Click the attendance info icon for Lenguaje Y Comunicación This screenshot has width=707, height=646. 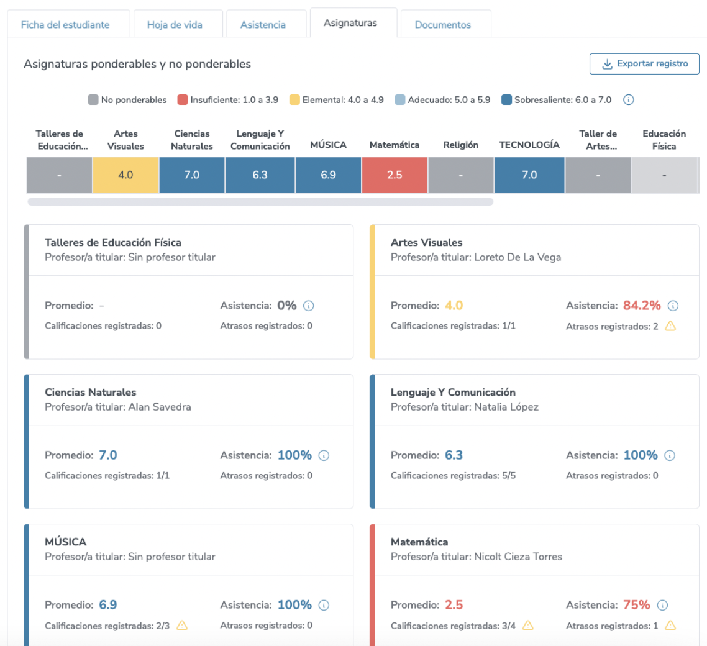coord(670,455)
